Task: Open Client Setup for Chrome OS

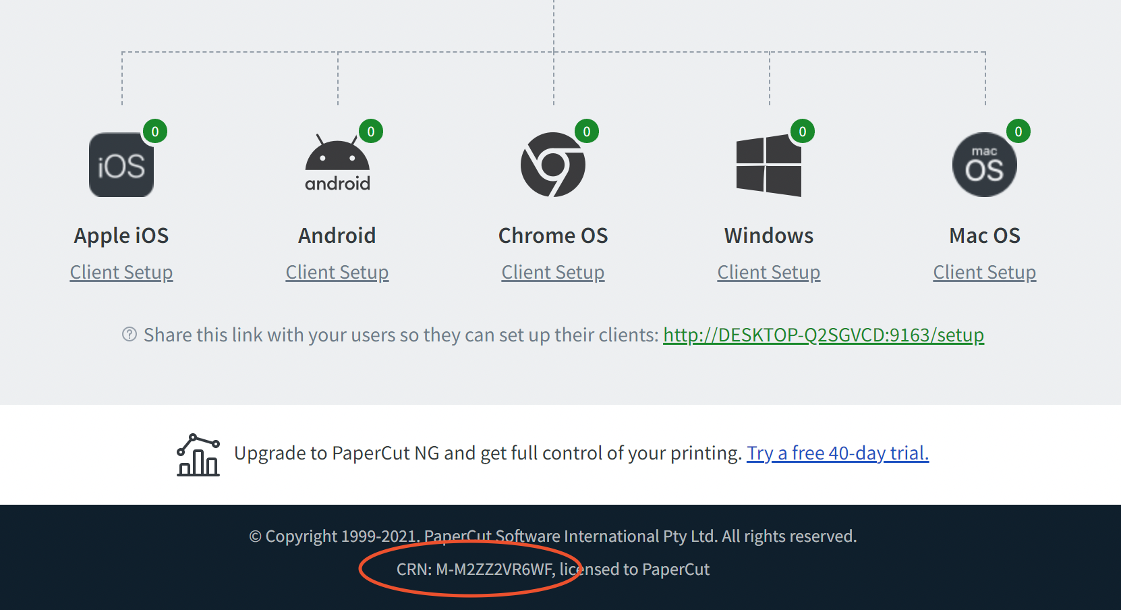Action: (x=553, y=272)
